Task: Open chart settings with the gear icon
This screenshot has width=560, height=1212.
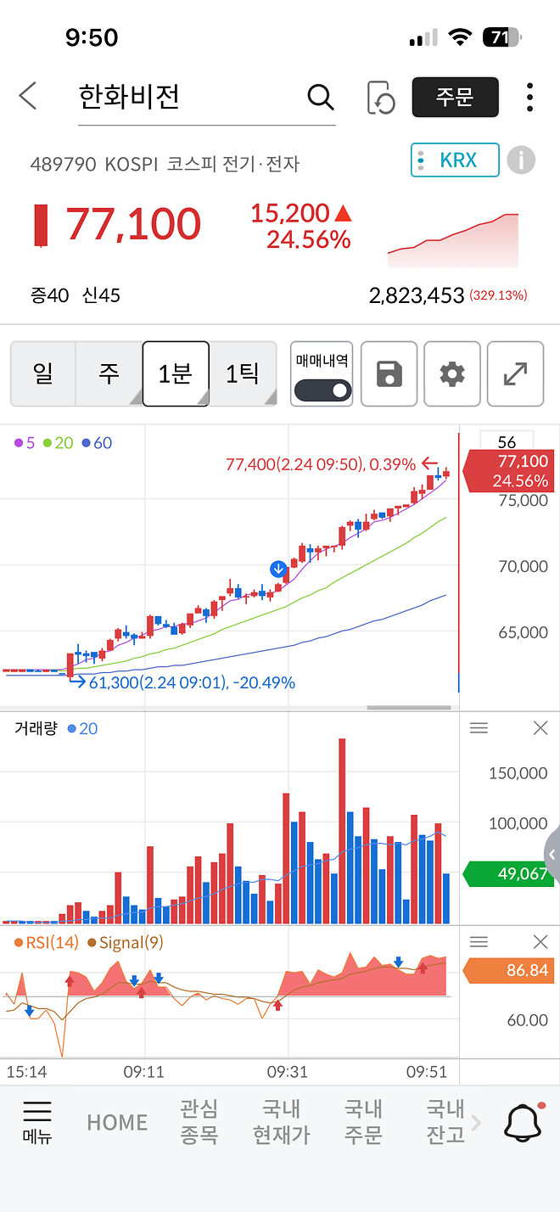Action: pos(451,373)
